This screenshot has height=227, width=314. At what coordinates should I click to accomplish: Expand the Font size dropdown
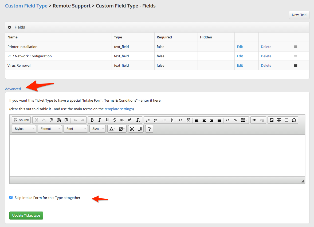(x=97, y=129)
